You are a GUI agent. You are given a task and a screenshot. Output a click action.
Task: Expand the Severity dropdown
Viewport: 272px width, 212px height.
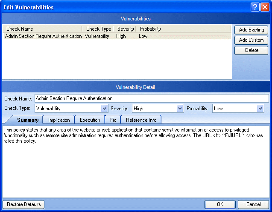coord(180,109)
